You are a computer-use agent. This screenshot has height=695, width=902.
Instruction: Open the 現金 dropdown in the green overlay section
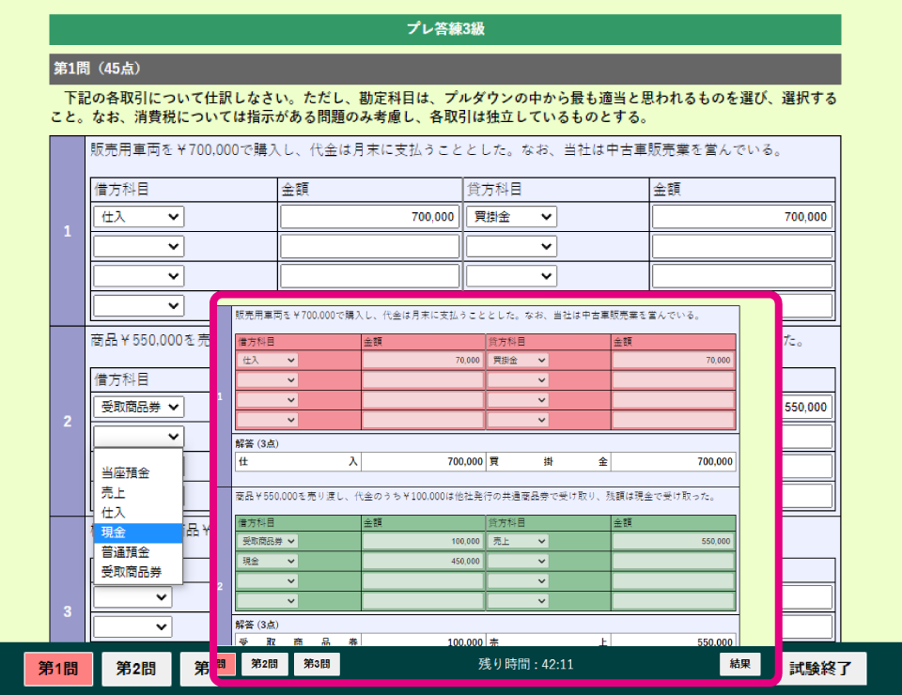click(x=267, y=561)
